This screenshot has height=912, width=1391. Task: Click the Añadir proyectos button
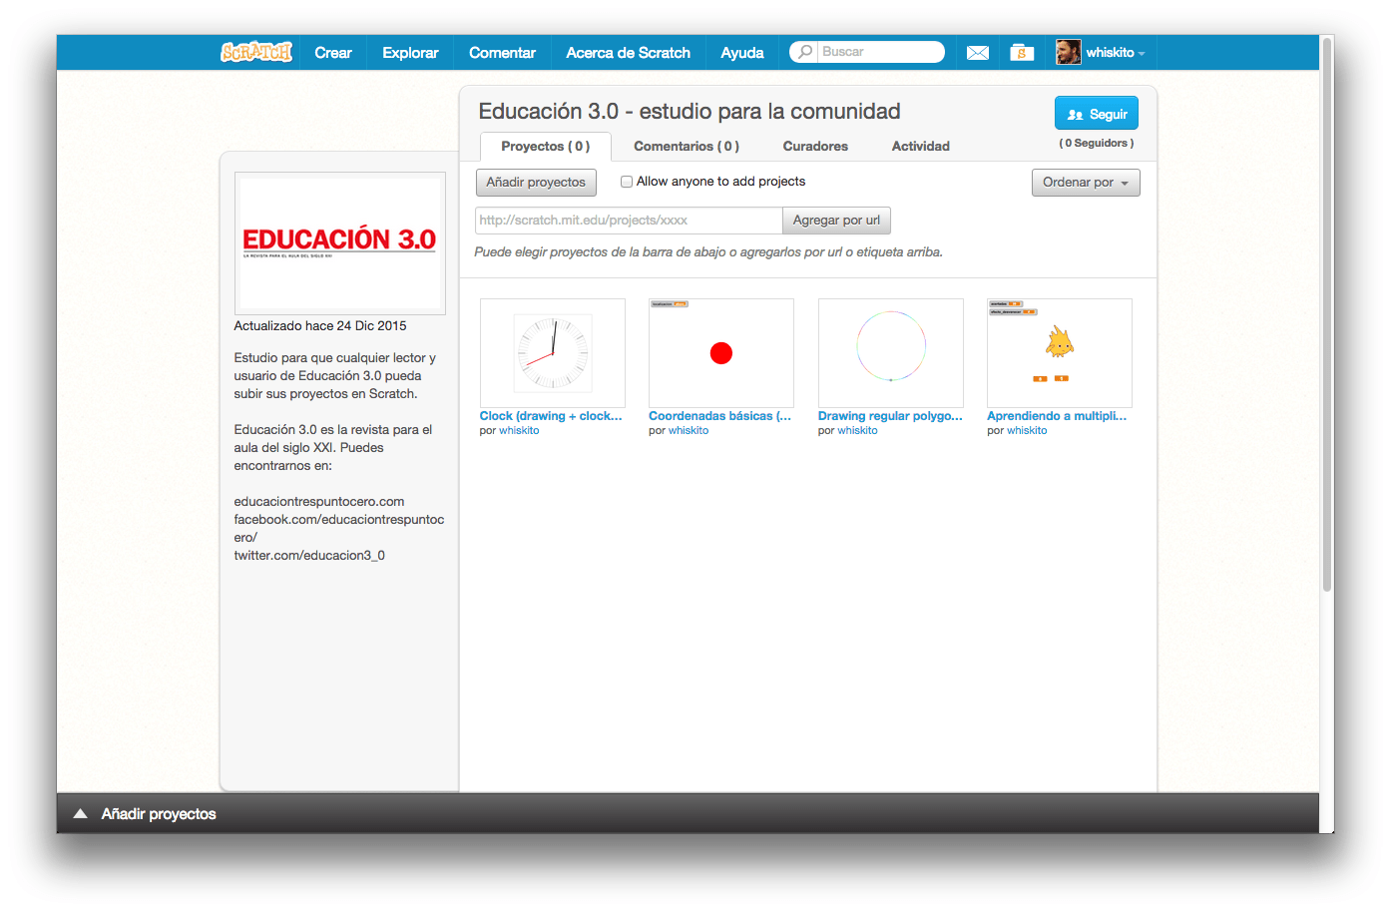click(536, 183)
